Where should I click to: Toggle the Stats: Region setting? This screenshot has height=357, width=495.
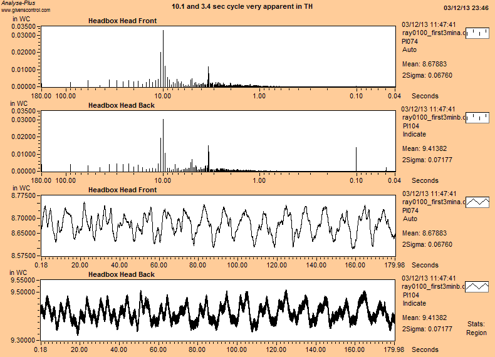click(476, 328)
